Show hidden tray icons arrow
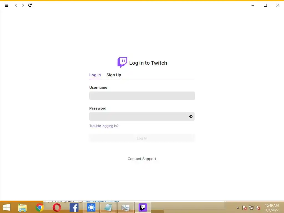The height and width of the screenshot is (213, 284). (238, 208)
